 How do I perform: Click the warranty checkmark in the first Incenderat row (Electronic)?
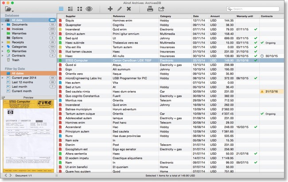coord(256,29)
